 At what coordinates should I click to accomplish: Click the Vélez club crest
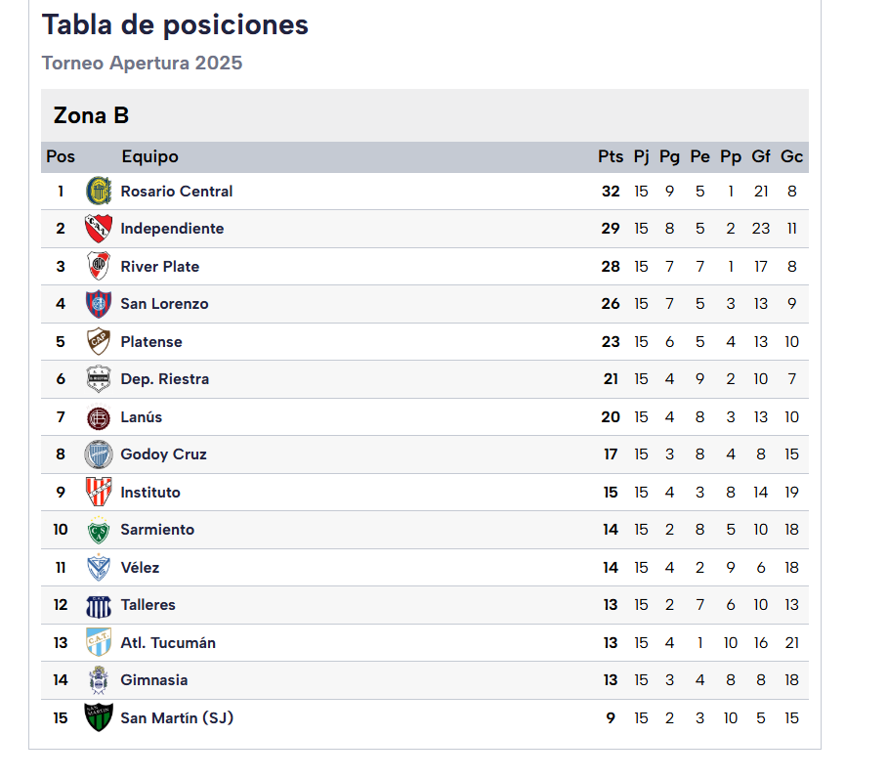tap(99, 567)
